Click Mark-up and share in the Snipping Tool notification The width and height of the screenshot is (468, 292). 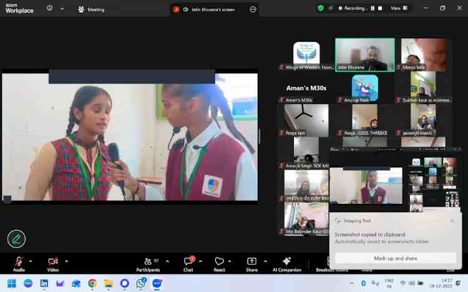tap(395, 258)
